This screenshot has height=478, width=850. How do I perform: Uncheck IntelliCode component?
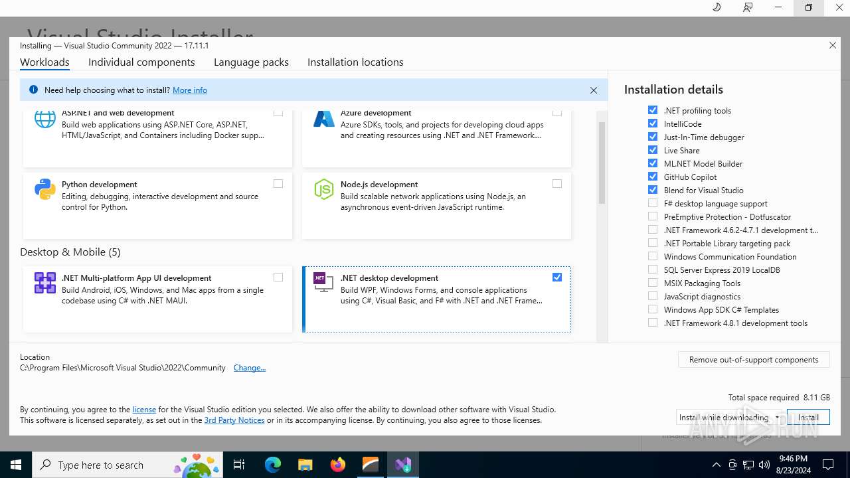coord(653,123)
